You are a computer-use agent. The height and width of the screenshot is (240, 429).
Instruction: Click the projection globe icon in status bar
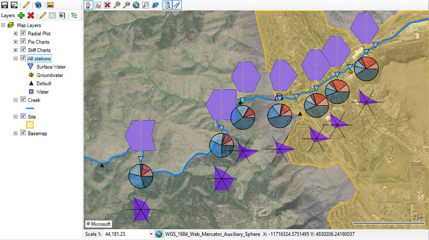click(x=159, y=234)
